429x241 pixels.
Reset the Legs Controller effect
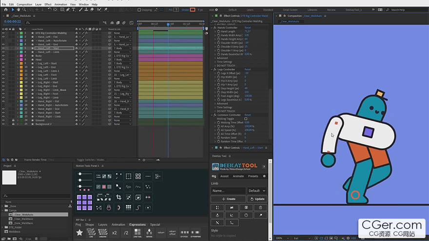(248, 70)
